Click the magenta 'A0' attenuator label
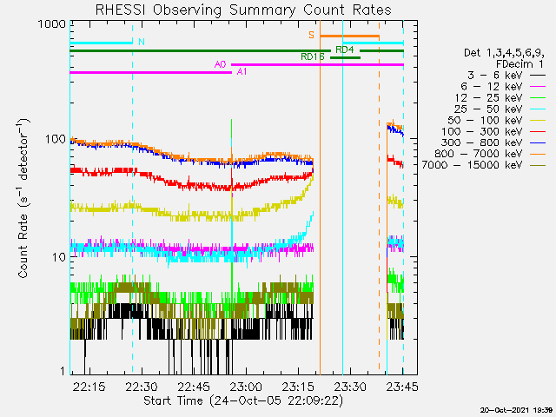Image resolution: width=556 pixels, height=417 pixels. point(220,64)
